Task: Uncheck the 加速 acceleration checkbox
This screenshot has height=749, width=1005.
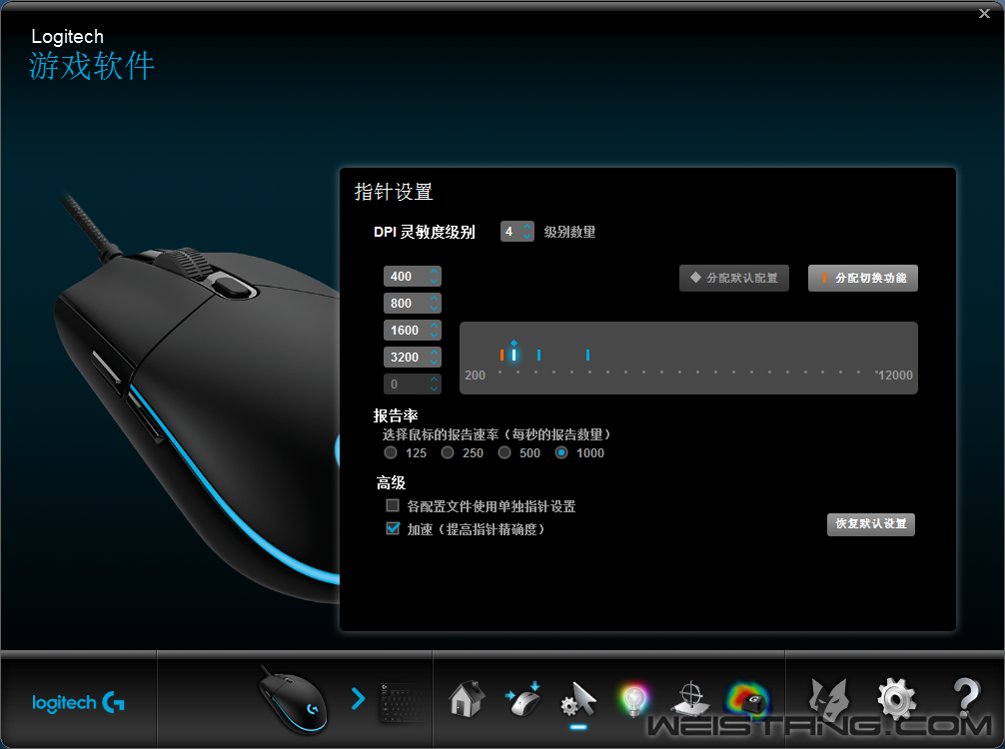Action: (393, 528)
